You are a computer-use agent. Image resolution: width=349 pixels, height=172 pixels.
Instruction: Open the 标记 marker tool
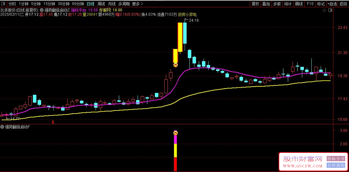[321, 4]
